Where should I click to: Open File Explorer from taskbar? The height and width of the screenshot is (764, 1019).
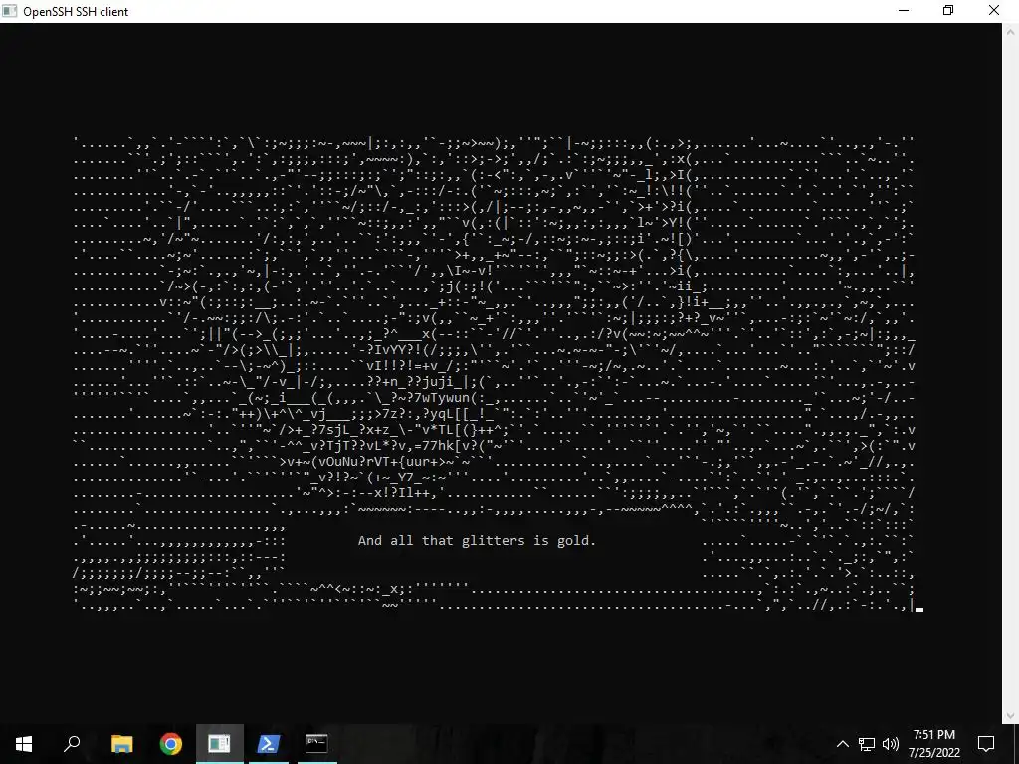(x=121, y=744)
